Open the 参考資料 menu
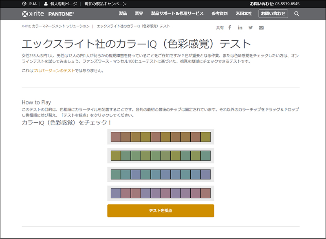 [220, 13]
